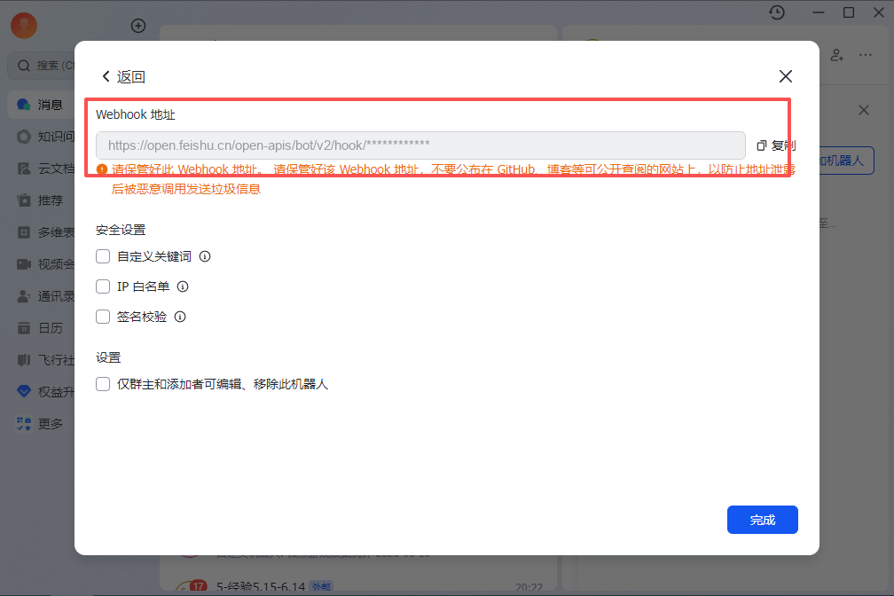Check 仅群主和添加者可编辑、移除此机器人
894x596 pixels.
coord(103,384)
